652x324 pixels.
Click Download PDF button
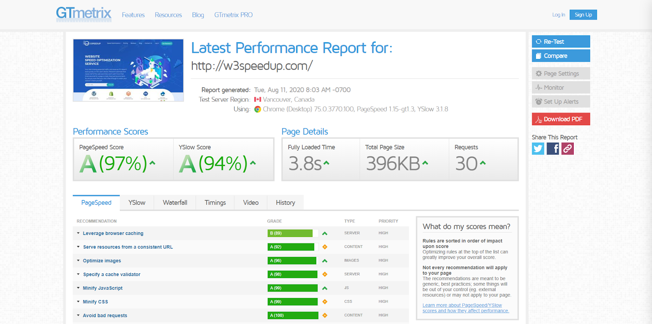click(561, 119)
